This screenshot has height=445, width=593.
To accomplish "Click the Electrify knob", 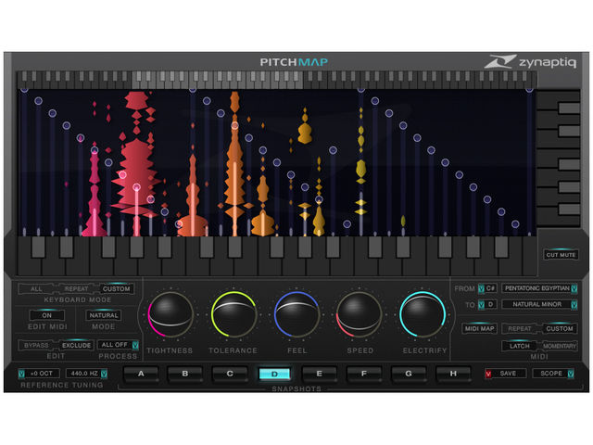I will [x=423, y=314].
